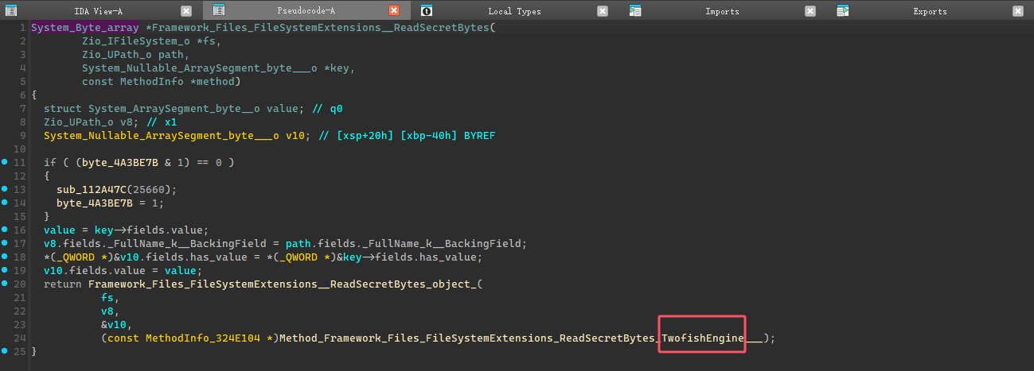The height and width of the screenshot is (371, 1034).
Task: Click argument &v10 on line 23
Action: (114, 325)
